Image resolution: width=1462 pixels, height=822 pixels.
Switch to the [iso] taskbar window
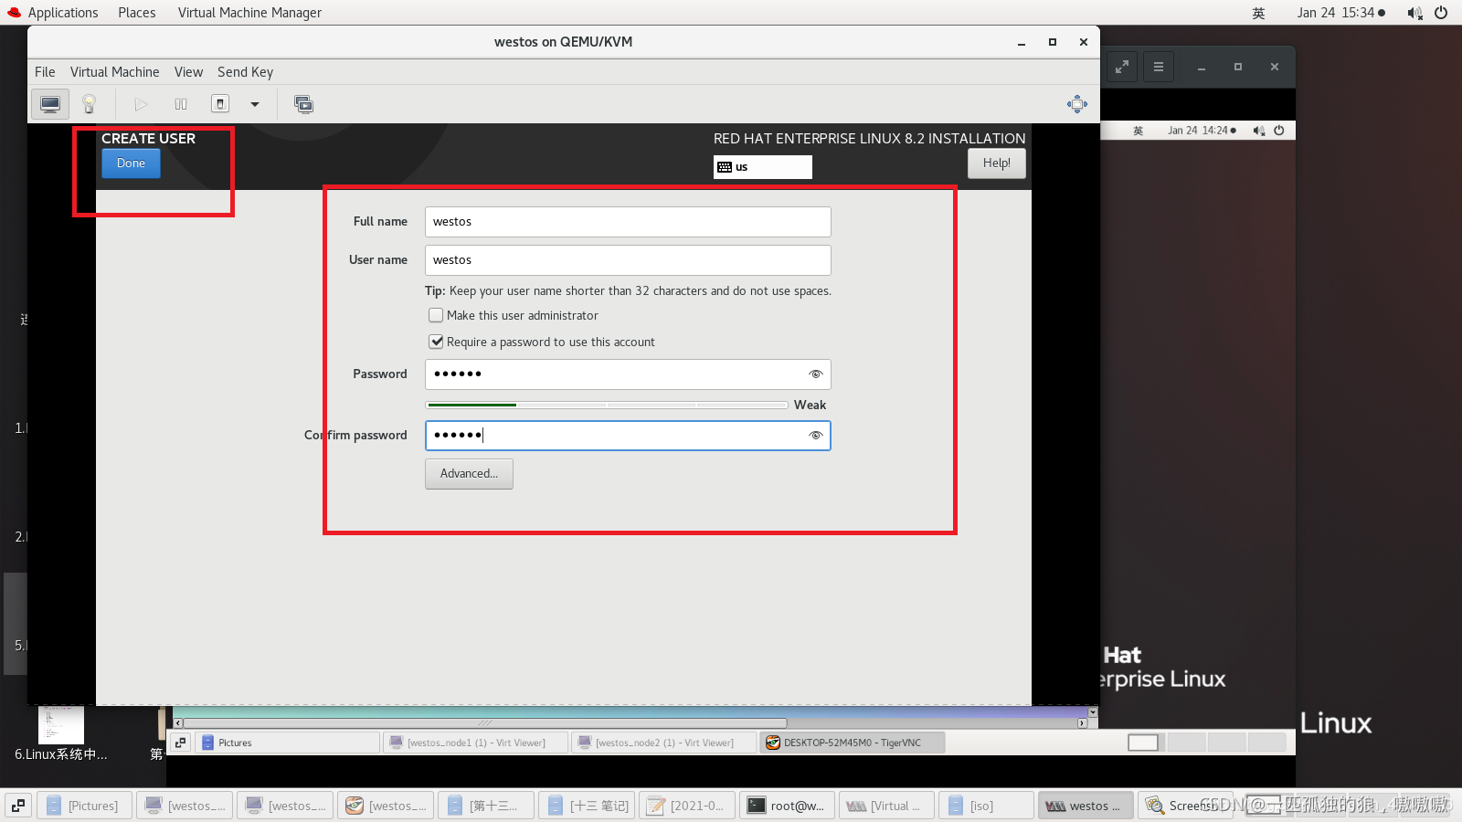[986, 806]
